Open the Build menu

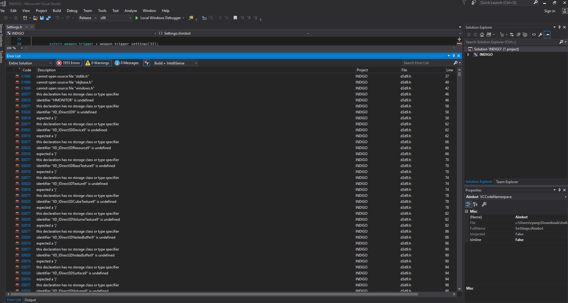point(57,11)
